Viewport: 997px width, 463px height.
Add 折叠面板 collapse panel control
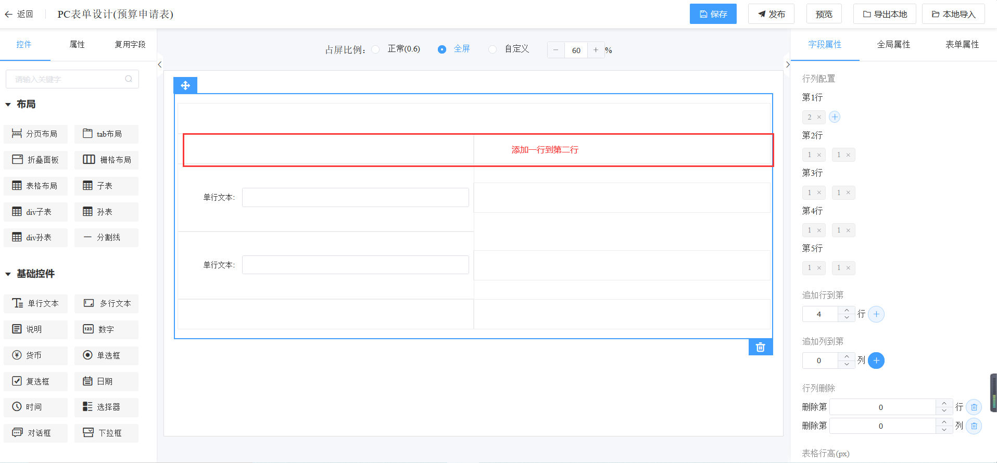35,160
